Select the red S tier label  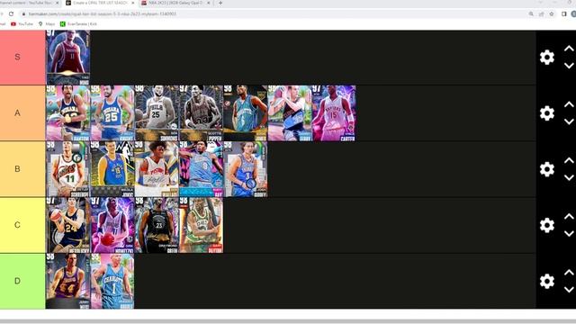22,58
